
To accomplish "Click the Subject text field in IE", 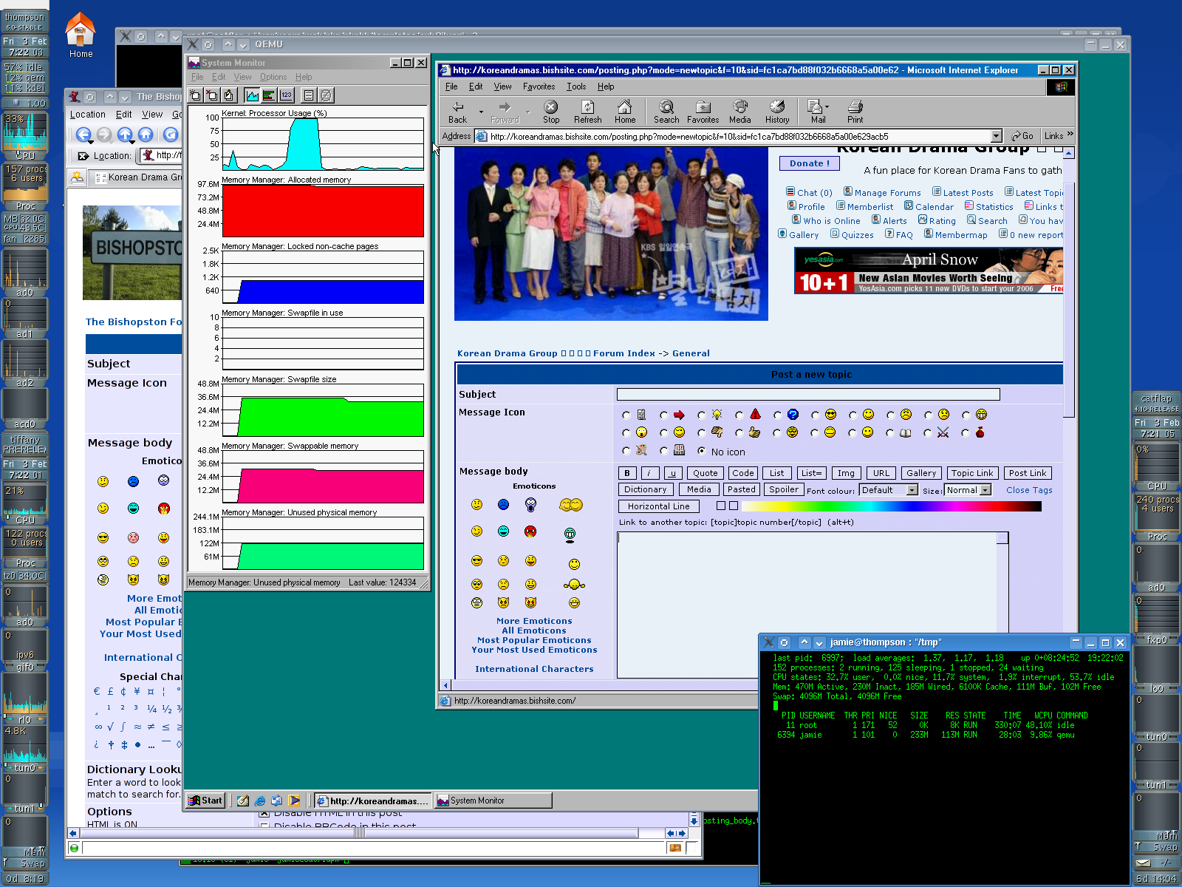I will tap(808, 395).
